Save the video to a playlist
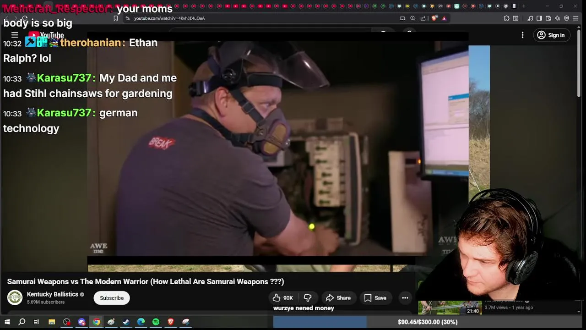The width and height of the screenshot is (586, 330). (375, 298)
